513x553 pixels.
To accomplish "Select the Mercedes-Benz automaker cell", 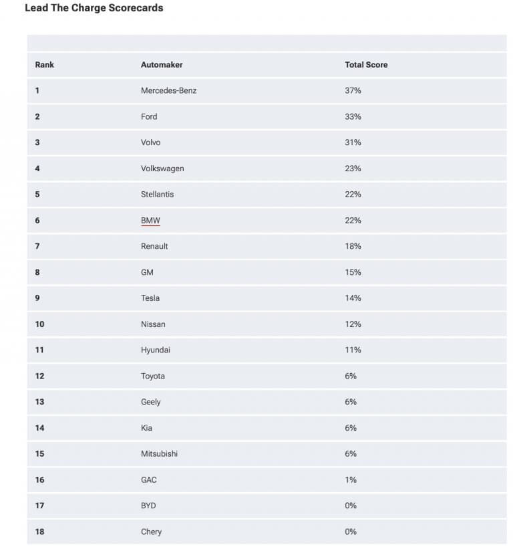I will tap(168, 90).
